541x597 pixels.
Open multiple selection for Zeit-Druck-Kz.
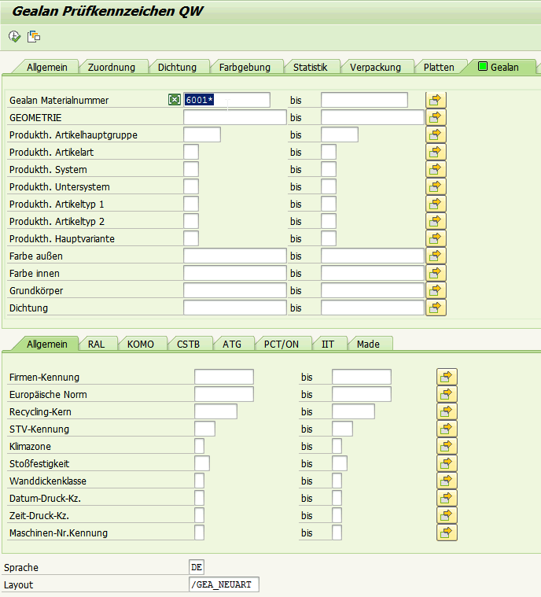[447, 515]
